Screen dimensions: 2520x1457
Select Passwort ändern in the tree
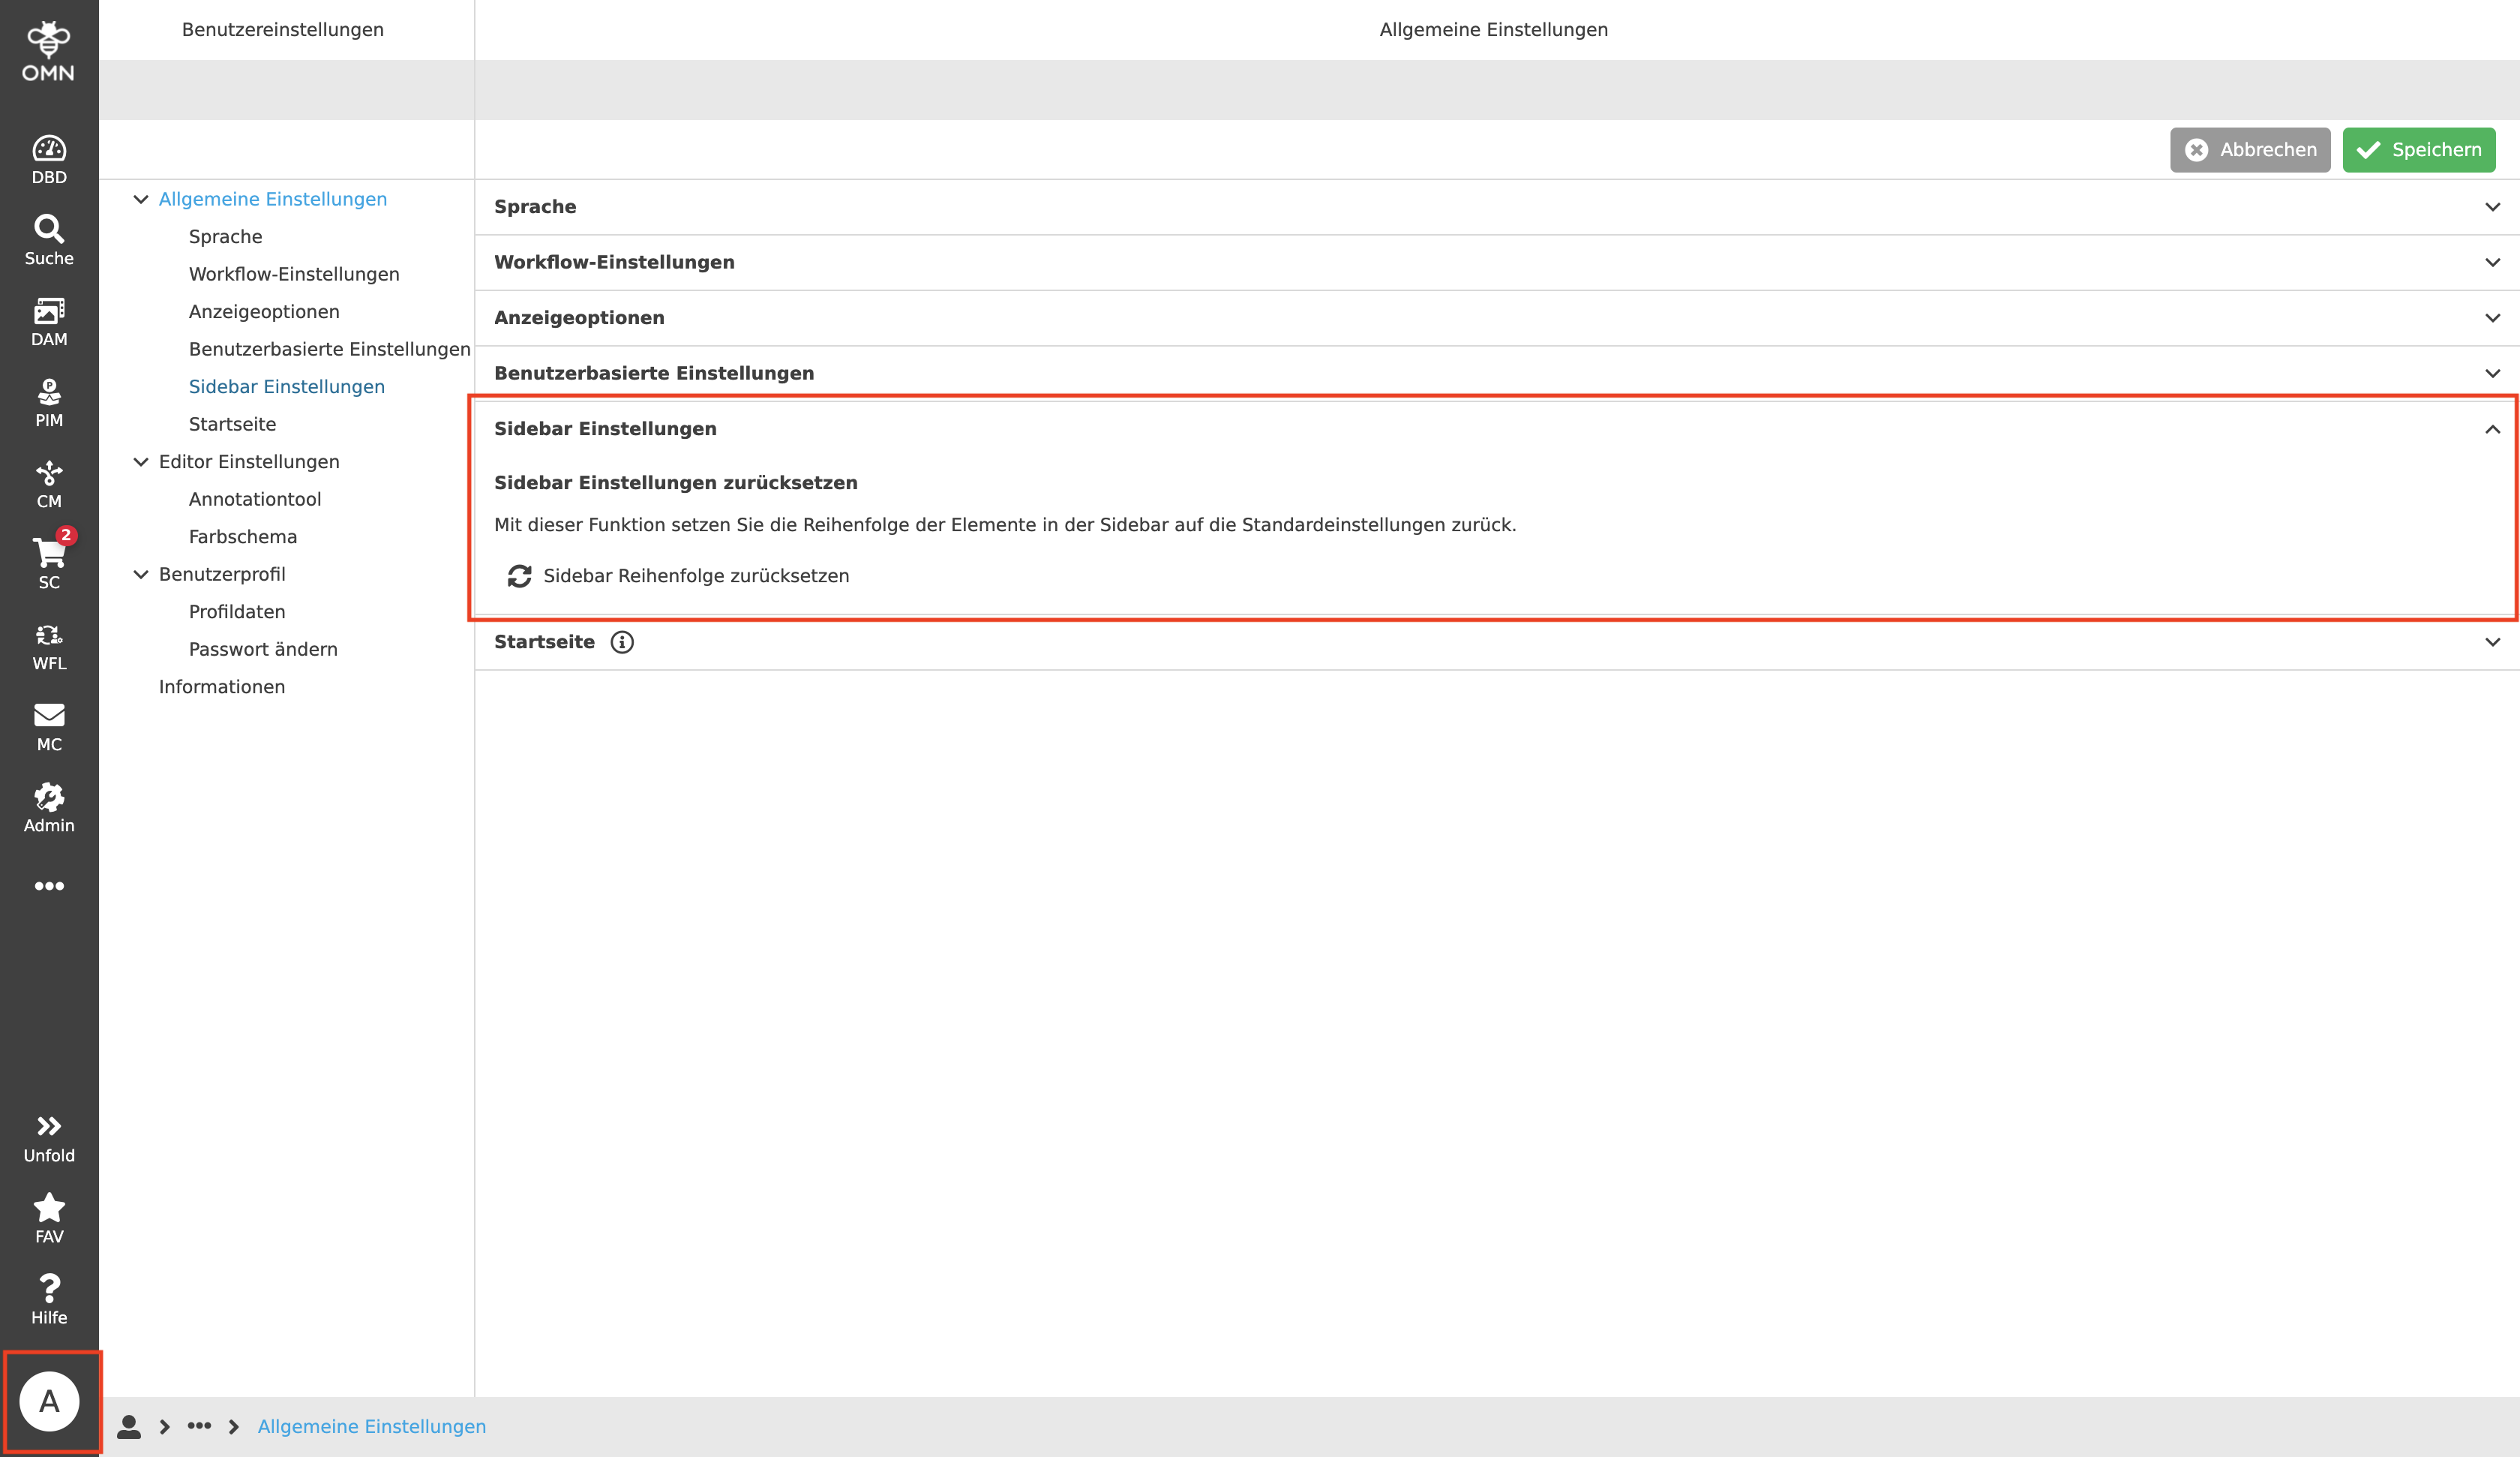pyautogui.click(x=263, y=650)
